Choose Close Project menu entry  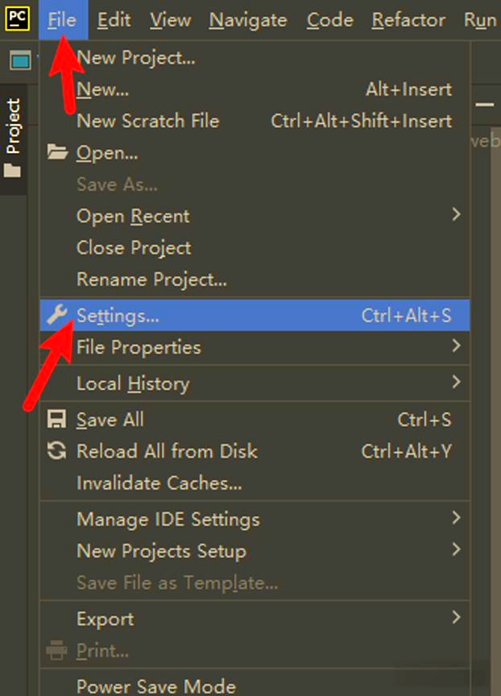pyautogui.click(x=134, y=248)
